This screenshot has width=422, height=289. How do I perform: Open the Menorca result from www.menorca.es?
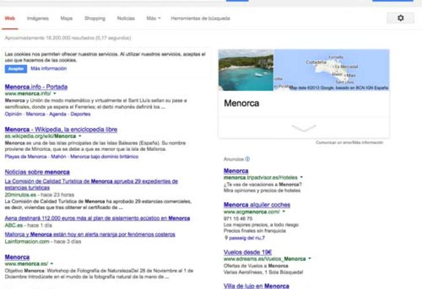tap(17, 257)
